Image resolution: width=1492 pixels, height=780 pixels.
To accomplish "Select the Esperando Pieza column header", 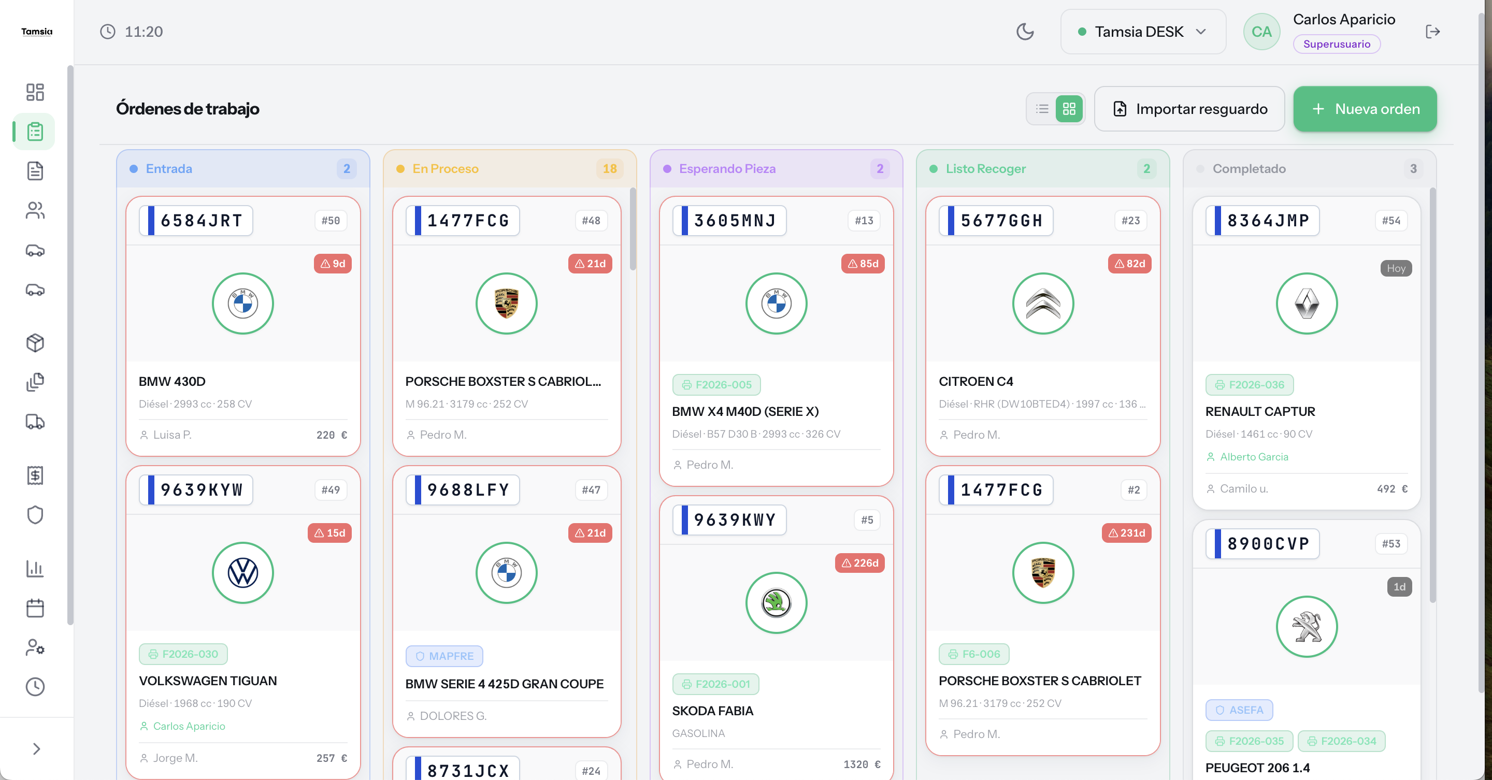I will (x=776, y=168).
